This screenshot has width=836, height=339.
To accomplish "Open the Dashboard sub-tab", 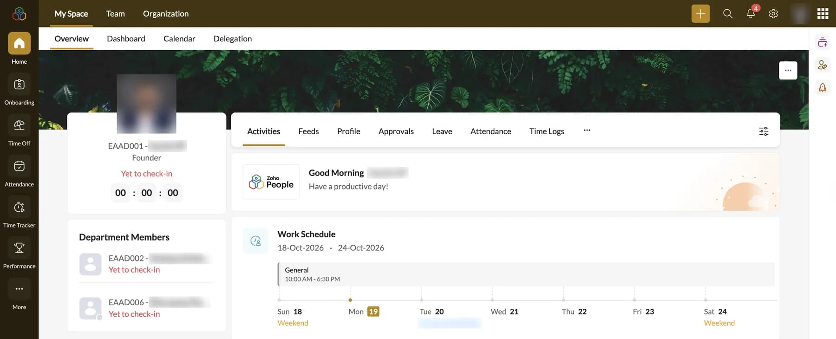I will coord(126,39).
